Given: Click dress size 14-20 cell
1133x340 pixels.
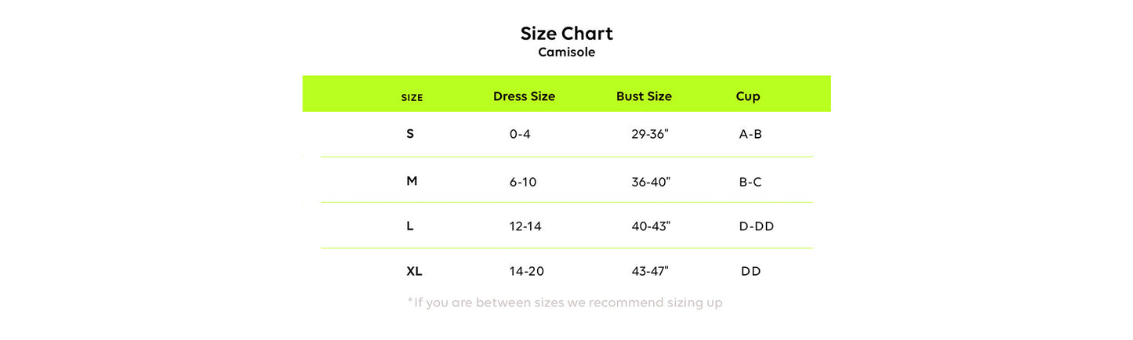Looking at the screenshot, I should [527, 271].
